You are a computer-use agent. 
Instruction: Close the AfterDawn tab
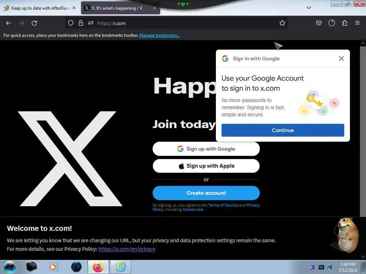(74, 8)
